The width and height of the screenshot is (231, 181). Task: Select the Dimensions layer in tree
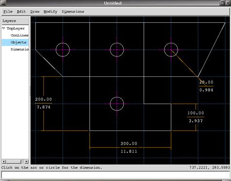point(19,49)
